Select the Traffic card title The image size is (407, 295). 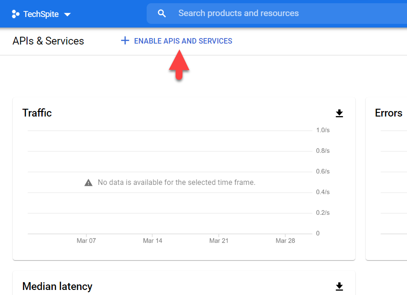click(x=37, y=113)
